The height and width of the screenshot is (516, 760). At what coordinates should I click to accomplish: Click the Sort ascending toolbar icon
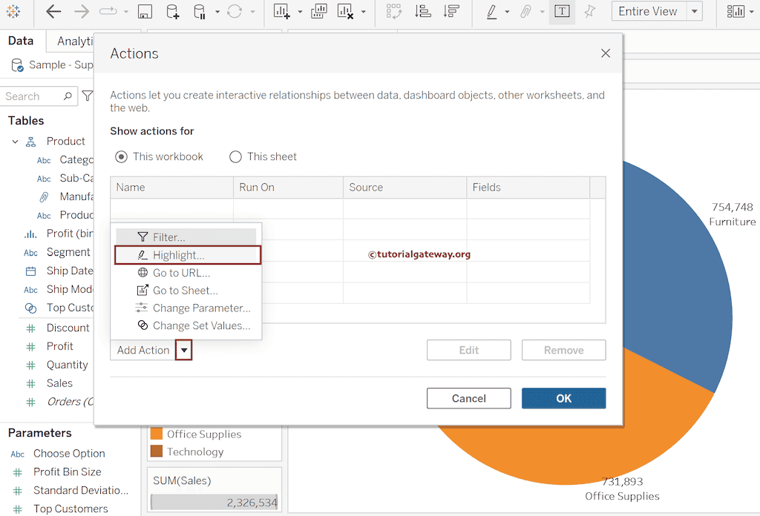[422, 12]
